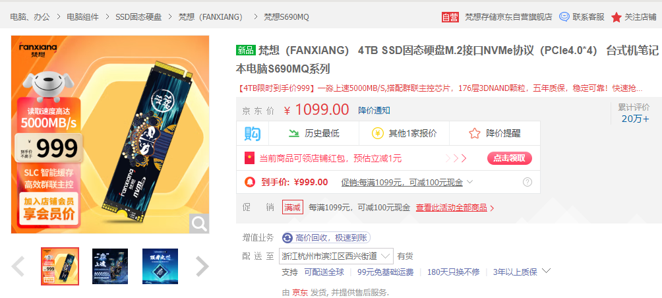This screenshot has width=662, height=298.
Task: Go to SSD固态硬盘 breadcrumb
Action: pos(138,17)
